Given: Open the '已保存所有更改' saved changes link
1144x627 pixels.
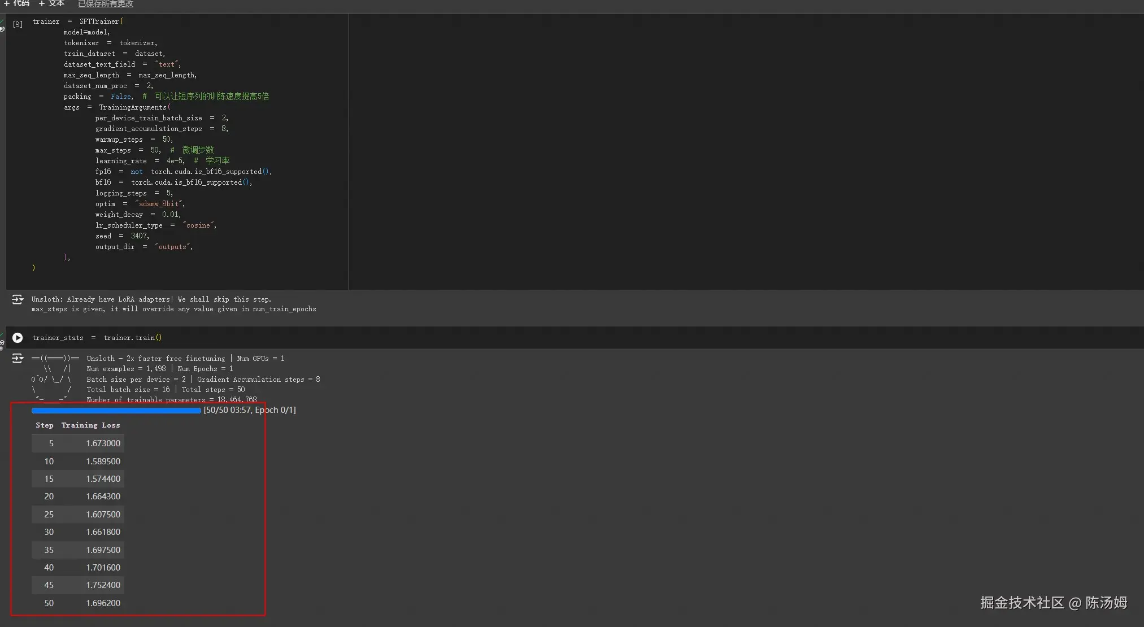Looking at the screenshot, I should point(106,4).
